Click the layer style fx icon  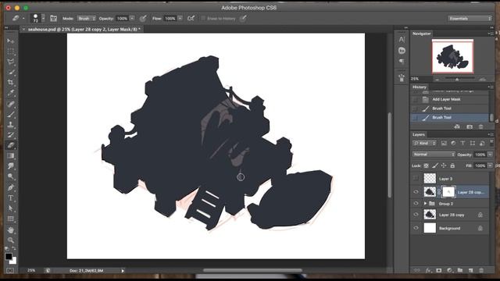428,270
